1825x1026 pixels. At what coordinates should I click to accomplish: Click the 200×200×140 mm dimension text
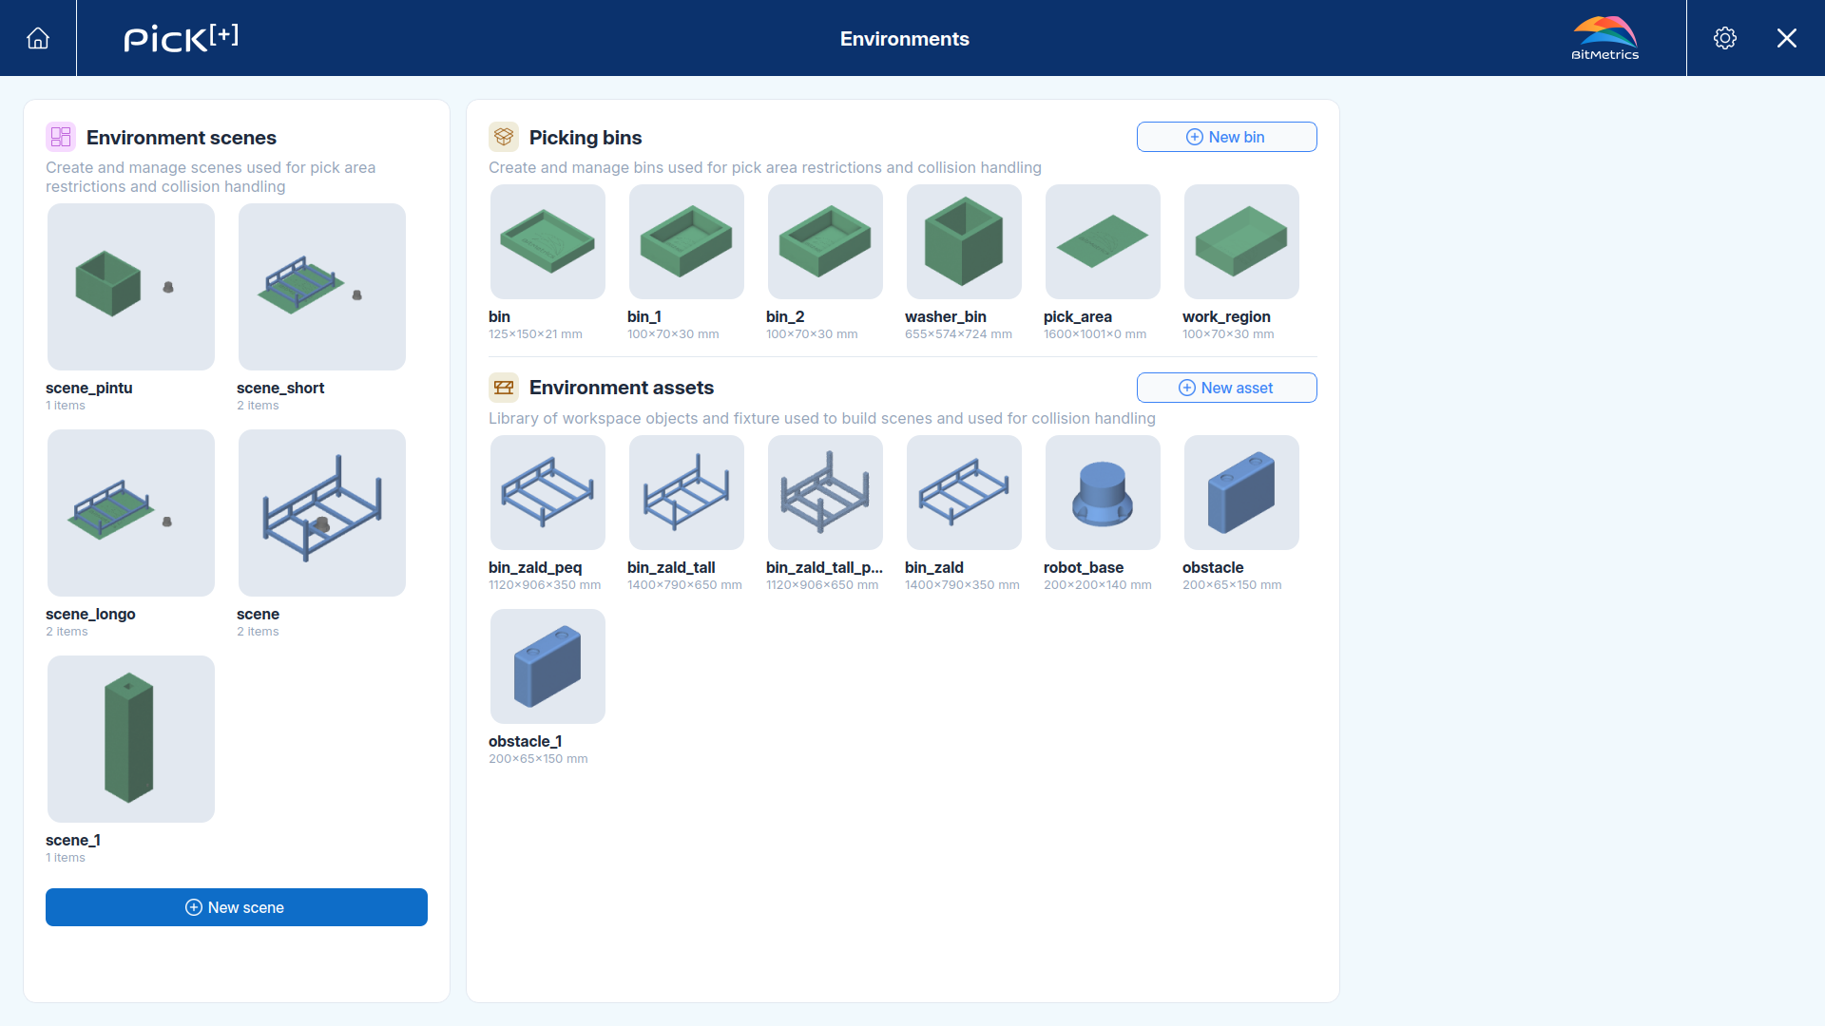click(x=1098, y=585)
